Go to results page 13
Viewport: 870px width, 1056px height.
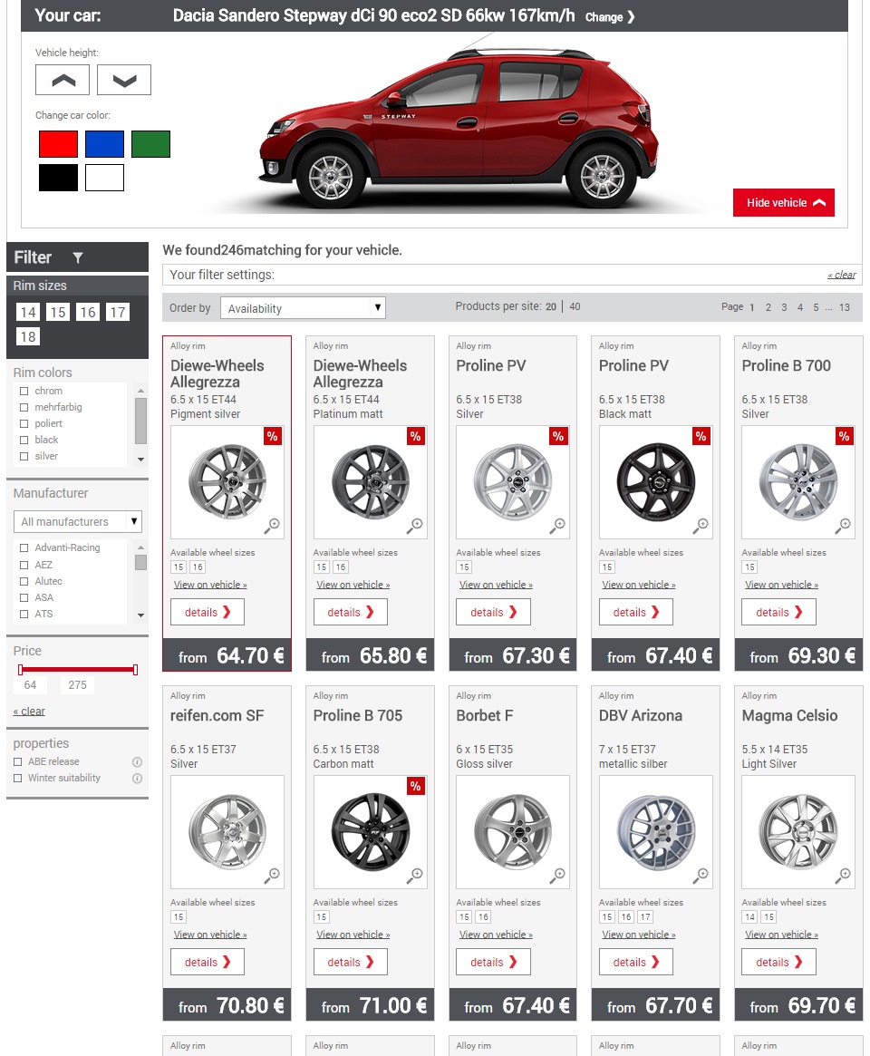845,307
